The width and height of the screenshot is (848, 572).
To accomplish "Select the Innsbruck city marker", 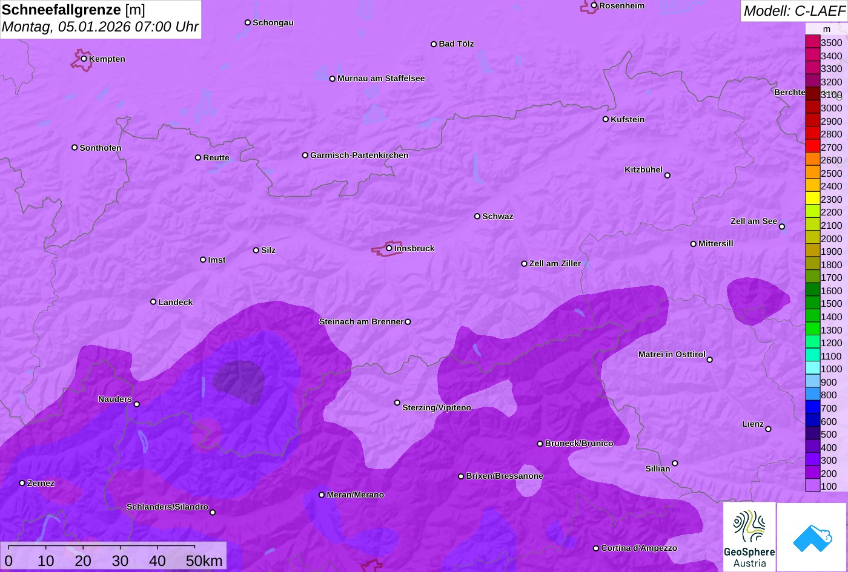I will (x=389, y=248).
